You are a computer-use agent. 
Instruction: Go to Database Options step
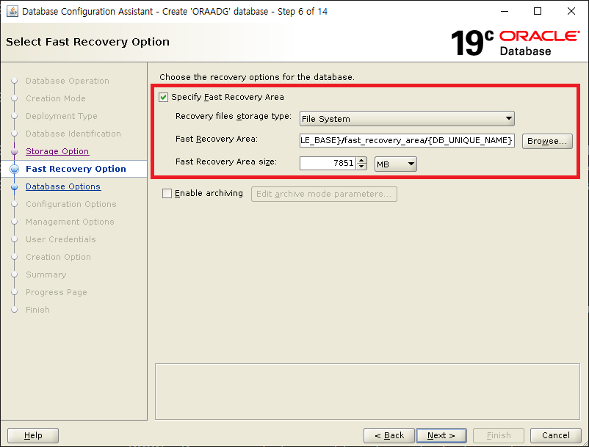coord(63,186)
